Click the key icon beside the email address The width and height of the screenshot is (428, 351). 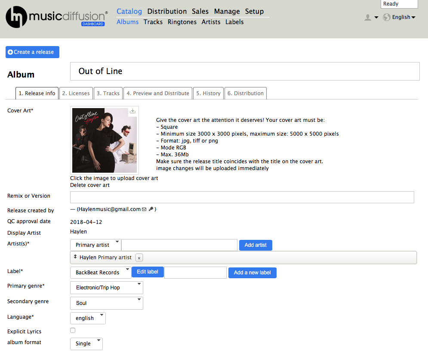coord(151,209)
